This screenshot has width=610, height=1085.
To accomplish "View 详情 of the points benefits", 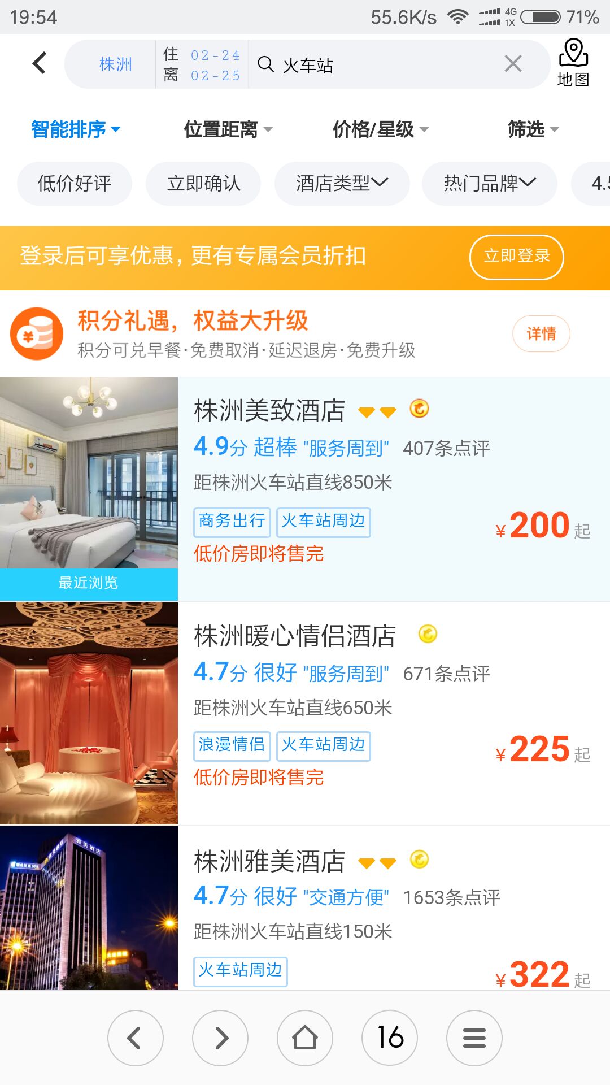I will pyautogui.click(x=541, y=333).
